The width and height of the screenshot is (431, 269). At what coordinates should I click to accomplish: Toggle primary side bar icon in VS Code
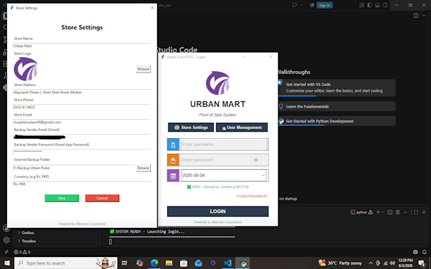click(370, 5)
